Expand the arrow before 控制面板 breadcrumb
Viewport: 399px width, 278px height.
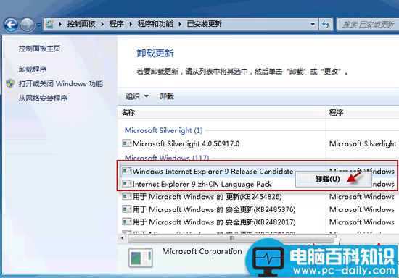click(x=60, y=24)
